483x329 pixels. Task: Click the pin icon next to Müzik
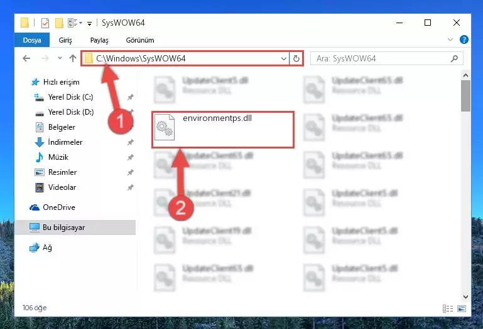click(130, 157)
